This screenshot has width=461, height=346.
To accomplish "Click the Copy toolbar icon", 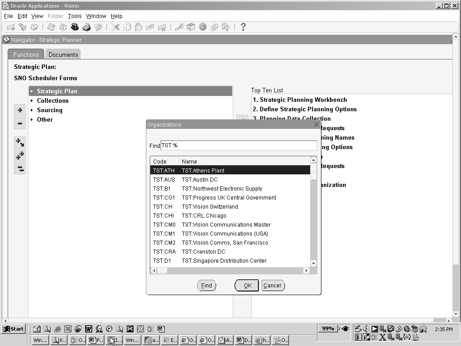I will [127, 27].
